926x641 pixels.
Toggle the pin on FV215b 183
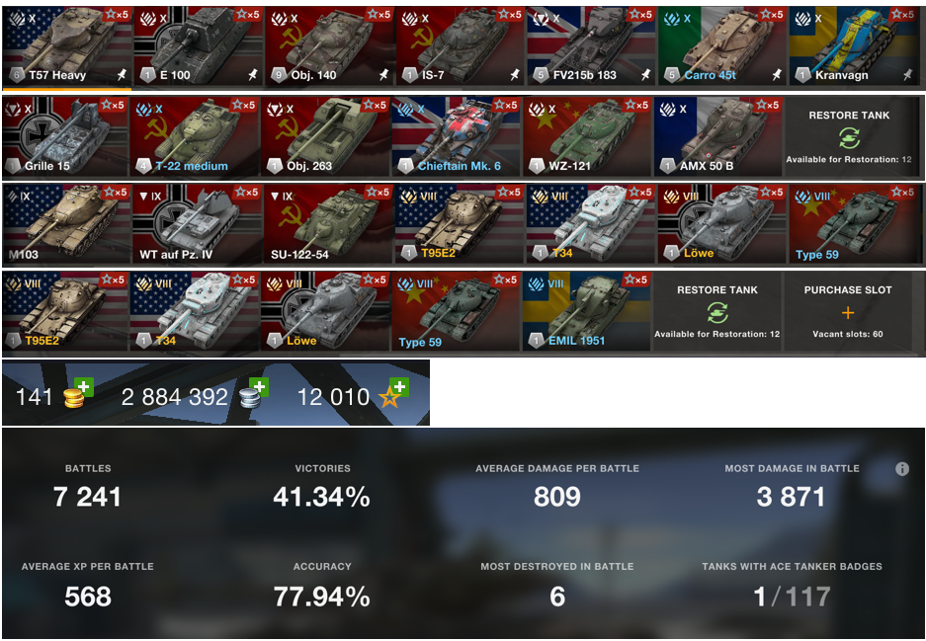pyautogui.click(x=646, y=75)
